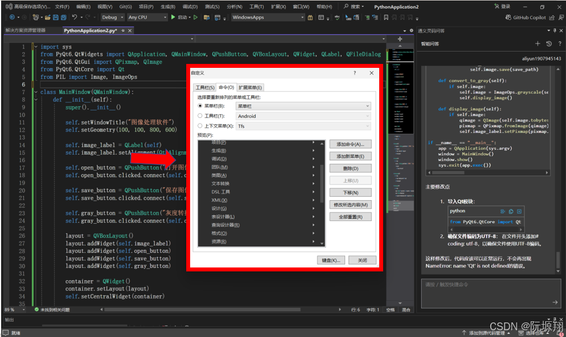Viewport: 566px width, 337px height.
Task: Click the 登录 sign-in icon
Action: tap(496, 7)
